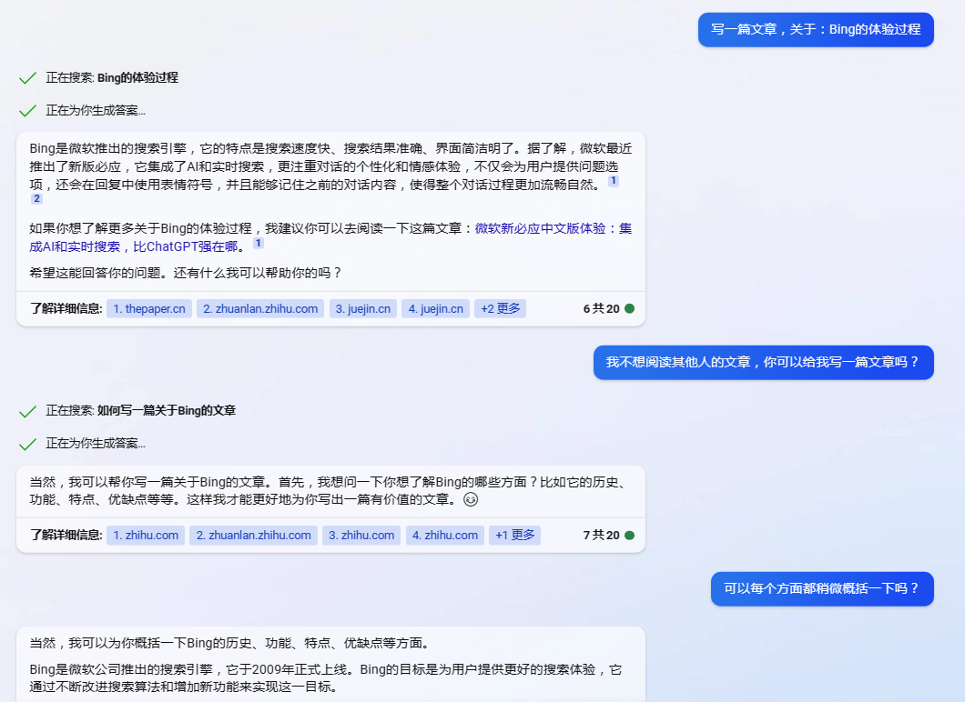Click '了解详细信息:' label in second answer
This screenshot has height=702, width=965.
pyautogui.click(x=66, y=536)
